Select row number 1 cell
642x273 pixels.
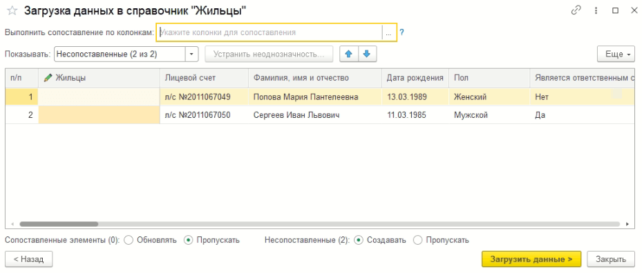coord(21,97)
